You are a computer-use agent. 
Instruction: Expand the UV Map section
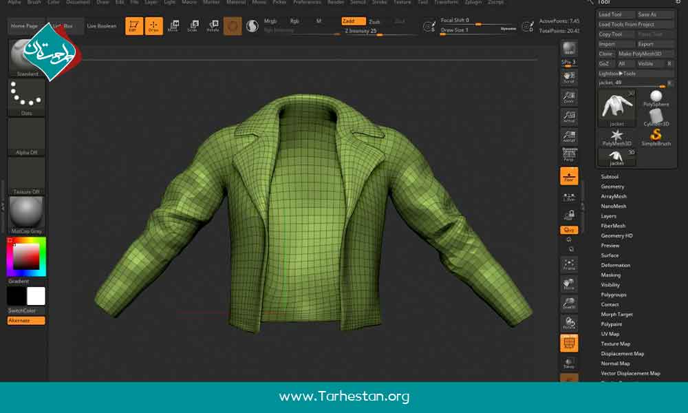coord(610,334)
